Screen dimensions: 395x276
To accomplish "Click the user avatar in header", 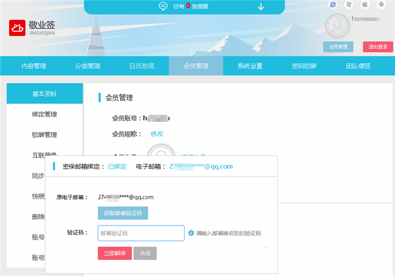I will coord(337,26).
